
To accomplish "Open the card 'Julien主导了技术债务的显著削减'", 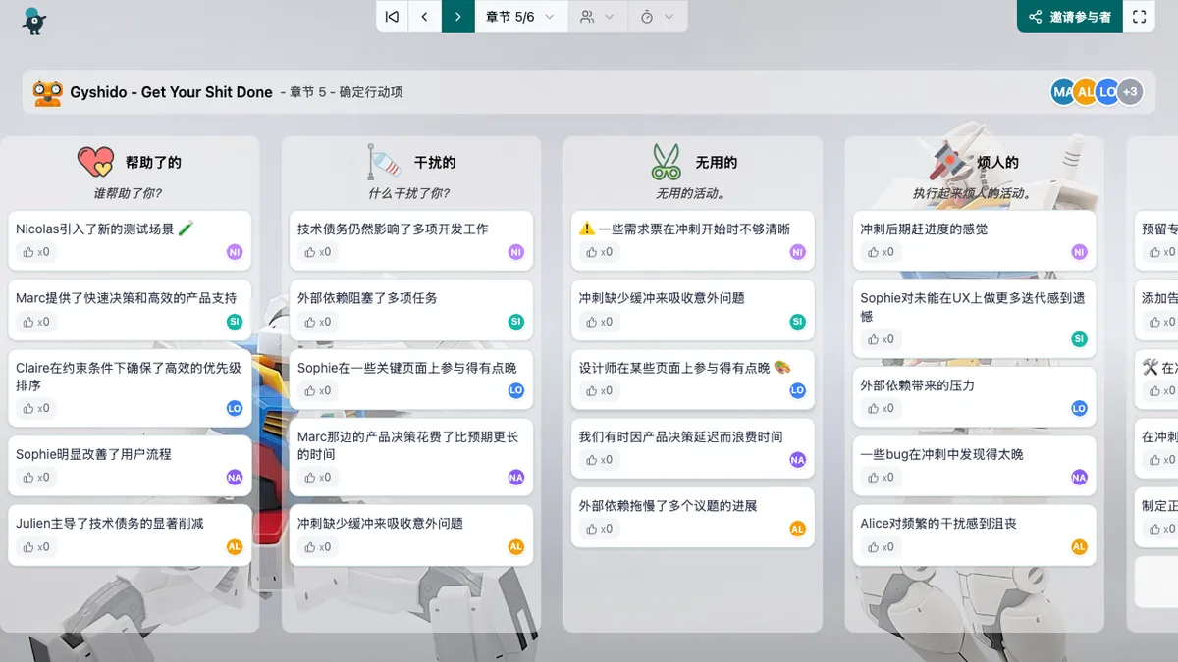I will coord(110,524).
